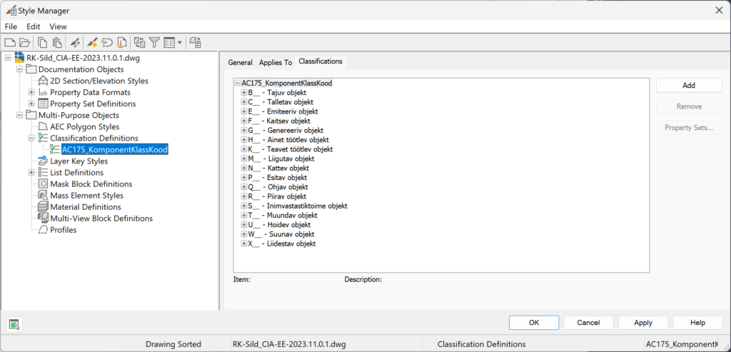Select the Classifications tab
The height and width of the screenshot is (352, 731).
[x=321, y=61]
